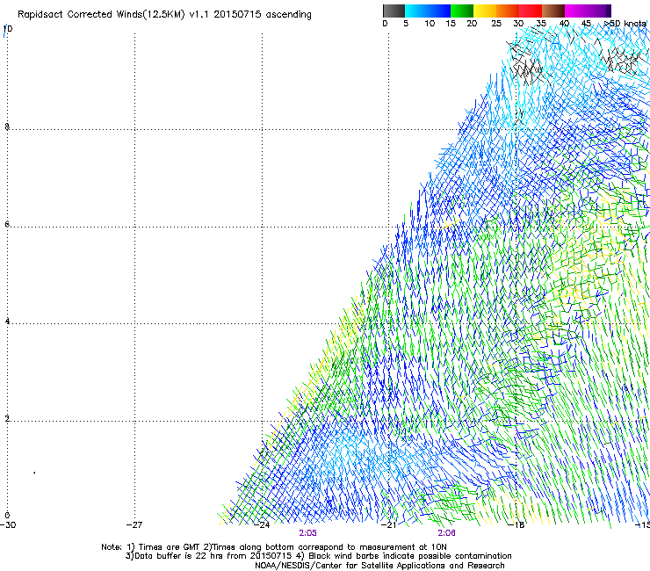Click the longitude label '-21'

pyautogui.click(x=388, y=525)
